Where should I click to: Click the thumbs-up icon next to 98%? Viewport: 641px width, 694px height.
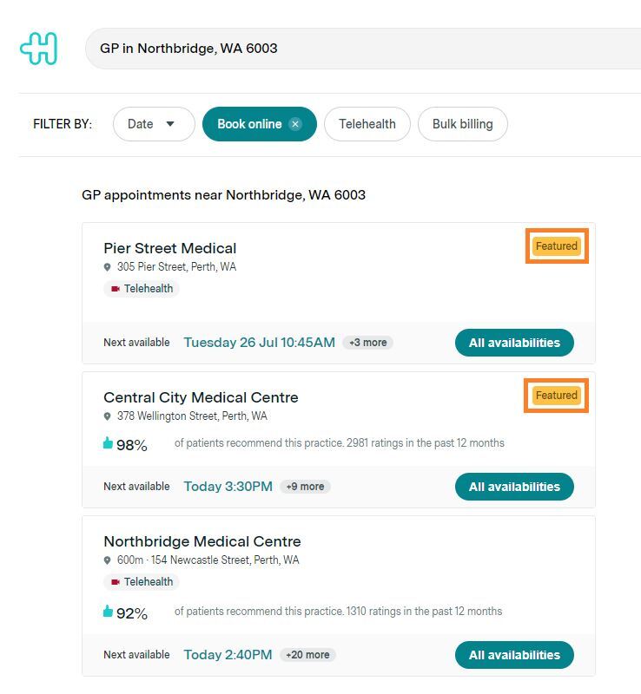[109, 443]
